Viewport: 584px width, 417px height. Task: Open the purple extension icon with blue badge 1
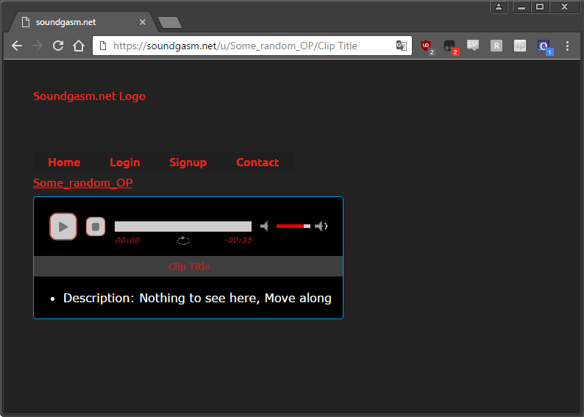coord(545,47)
